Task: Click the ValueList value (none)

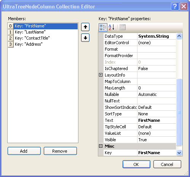Action: click(156, 133)
